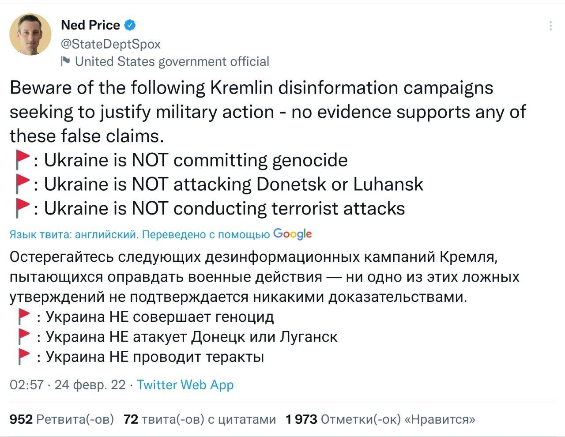Viewport: 565px width, 437px height.
Task: Click the gray government official flag icon
Action: point(65,61)
